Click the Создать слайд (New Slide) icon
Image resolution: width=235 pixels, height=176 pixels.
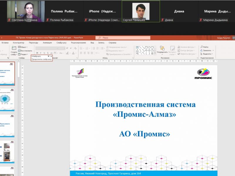point(14,48)
